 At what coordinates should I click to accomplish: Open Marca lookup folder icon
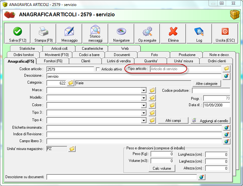pyautogui.click(x=152, y=90)
